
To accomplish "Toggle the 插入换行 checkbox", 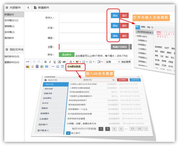I will click(x=68, y=133).
